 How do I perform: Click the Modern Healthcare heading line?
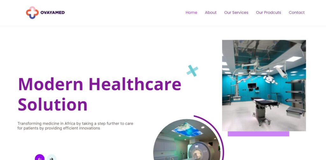[100, 84]
